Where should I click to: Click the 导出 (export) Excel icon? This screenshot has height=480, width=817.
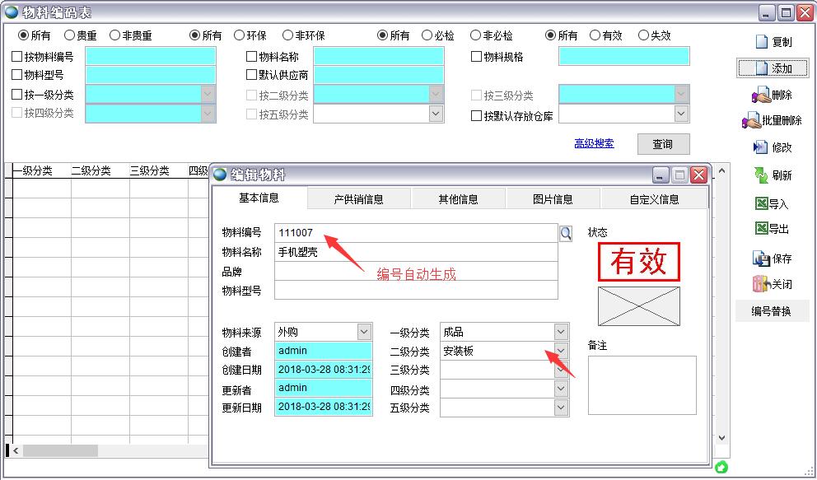click(x=772, y=229)
